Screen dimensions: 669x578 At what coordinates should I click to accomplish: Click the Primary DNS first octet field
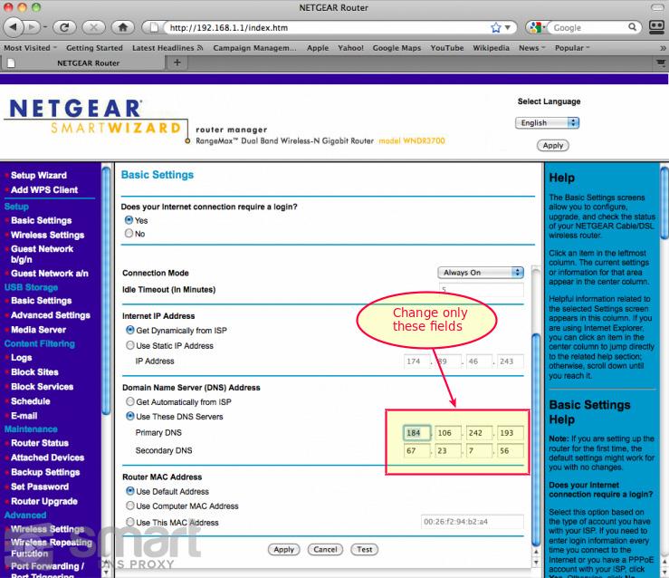pyautogui.click(x=416, y=432)
